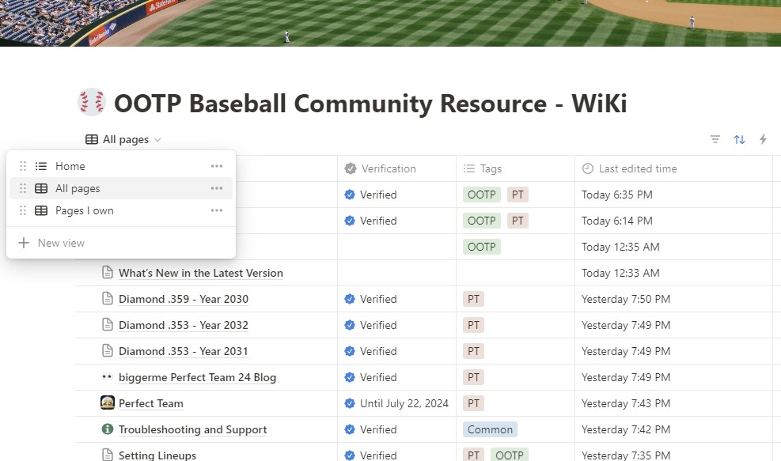The image size is (781, 461).
Task: Open the Last edited time column menu
Action: tap(673, 168)
